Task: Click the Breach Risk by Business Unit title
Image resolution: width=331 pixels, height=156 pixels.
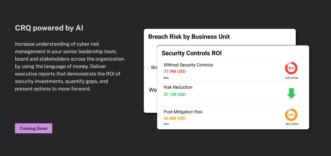Action: point(189,37)
